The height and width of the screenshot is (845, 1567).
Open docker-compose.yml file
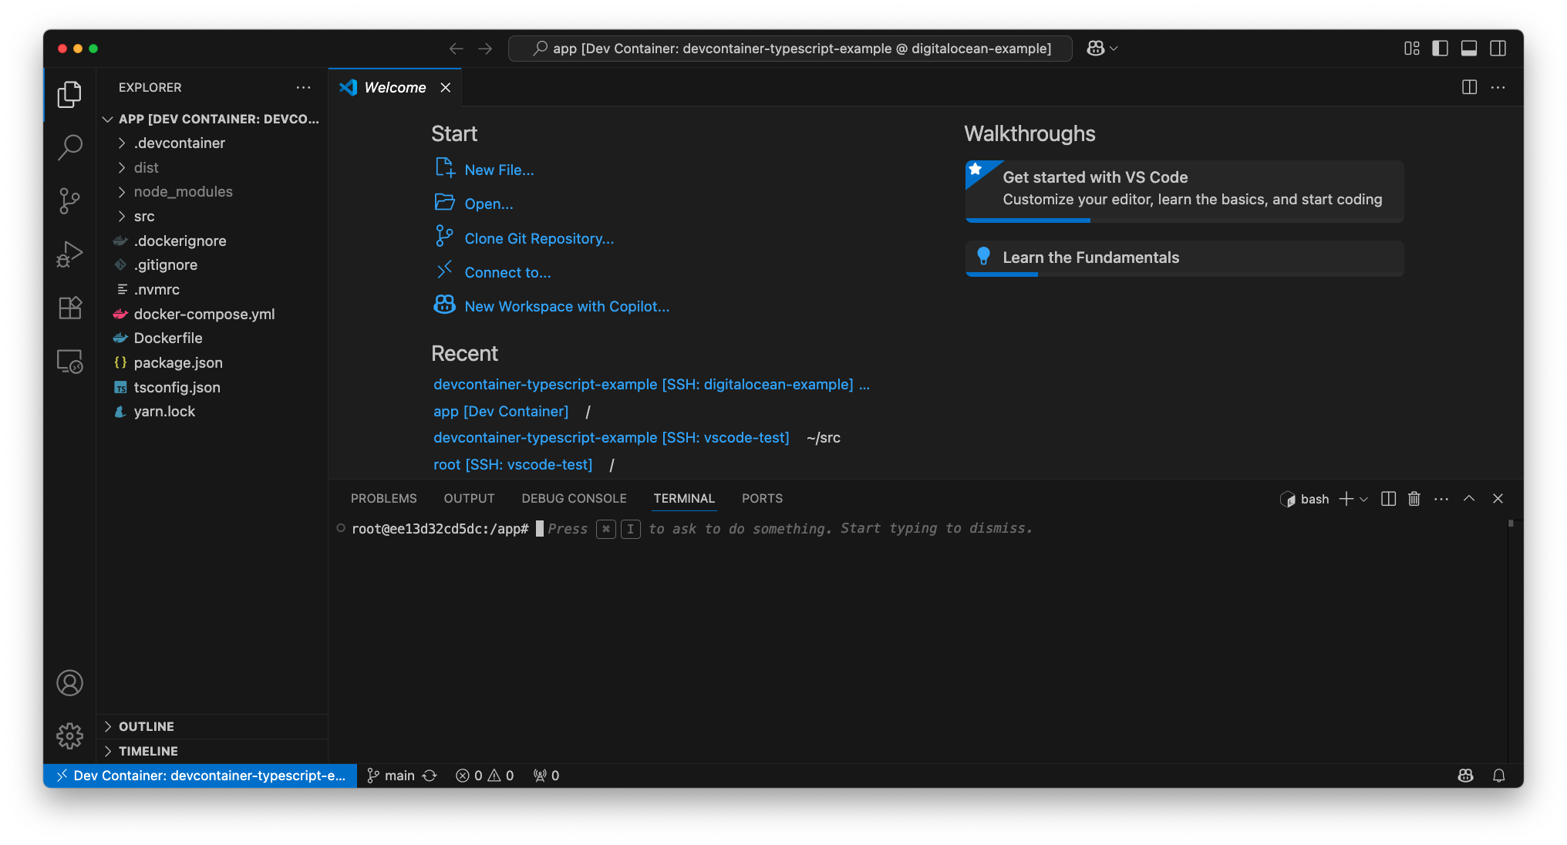pyautogui.click(x=212, y=314)
